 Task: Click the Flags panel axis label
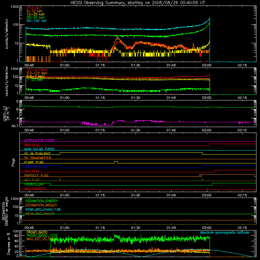pyautogui.click(x=13, y=162)
